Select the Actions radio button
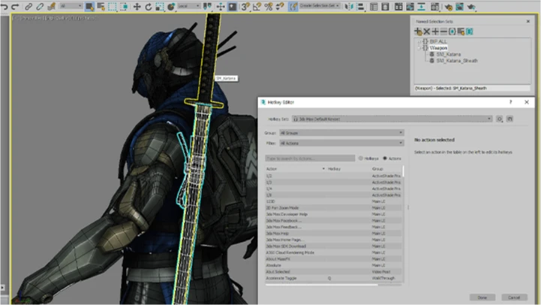The height and width of the screenshot is (305, 541). 385,159
